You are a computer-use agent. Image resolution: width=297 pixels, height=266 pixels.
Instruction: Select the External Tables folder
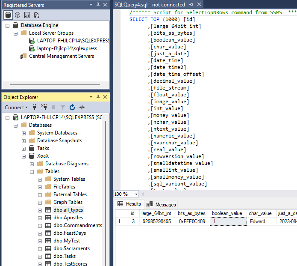(70, 194)
